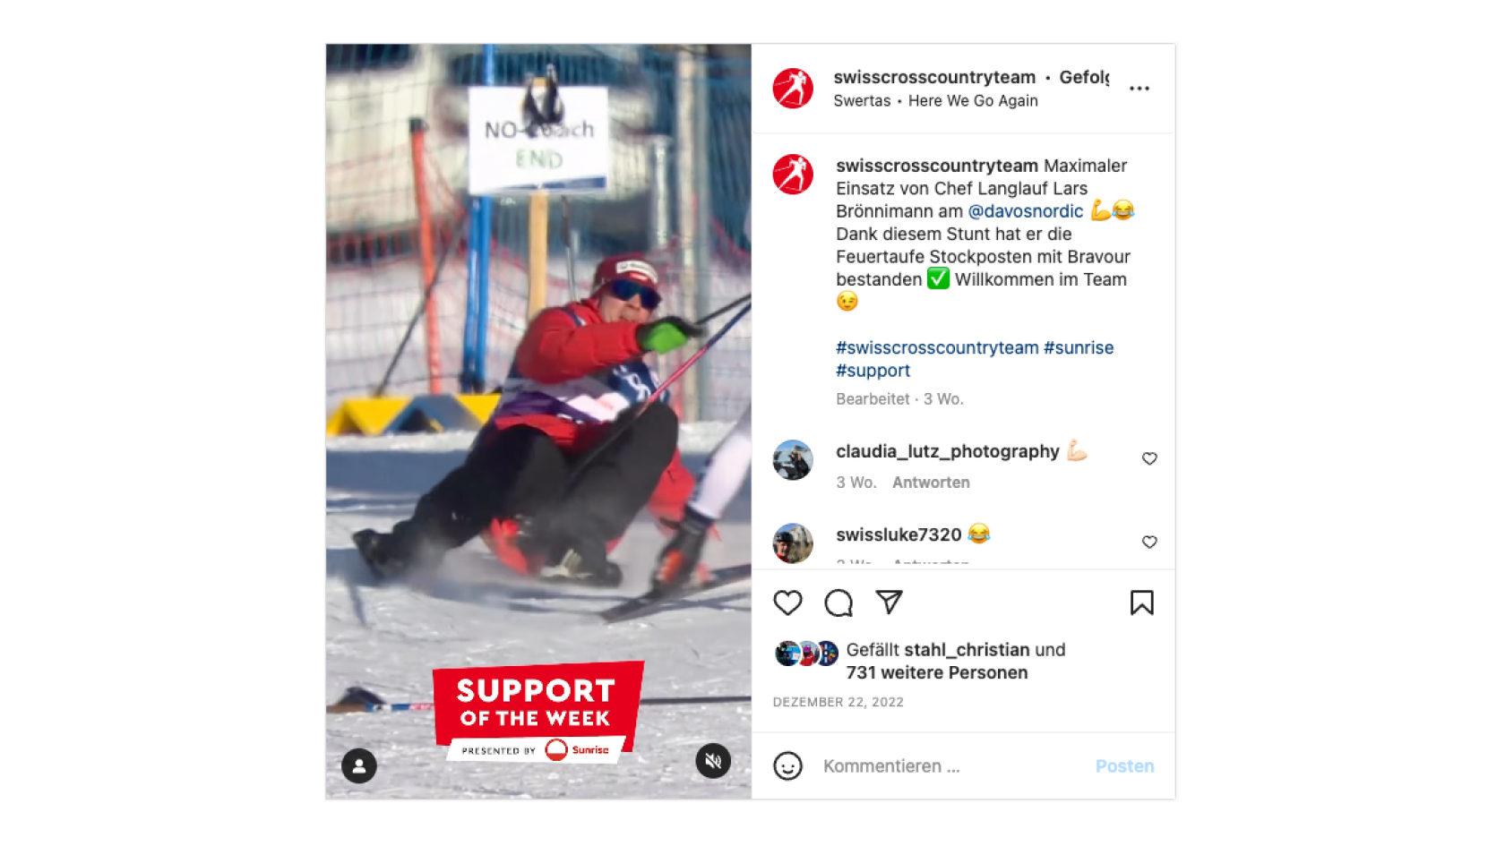1505x846 pixels.
Task: Open emoji picker in comment box
Action: click(x=787, y=766)
